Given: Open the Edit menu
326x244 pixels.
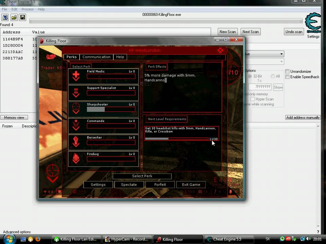Looking at the screenshot, I should pos(14,9).
